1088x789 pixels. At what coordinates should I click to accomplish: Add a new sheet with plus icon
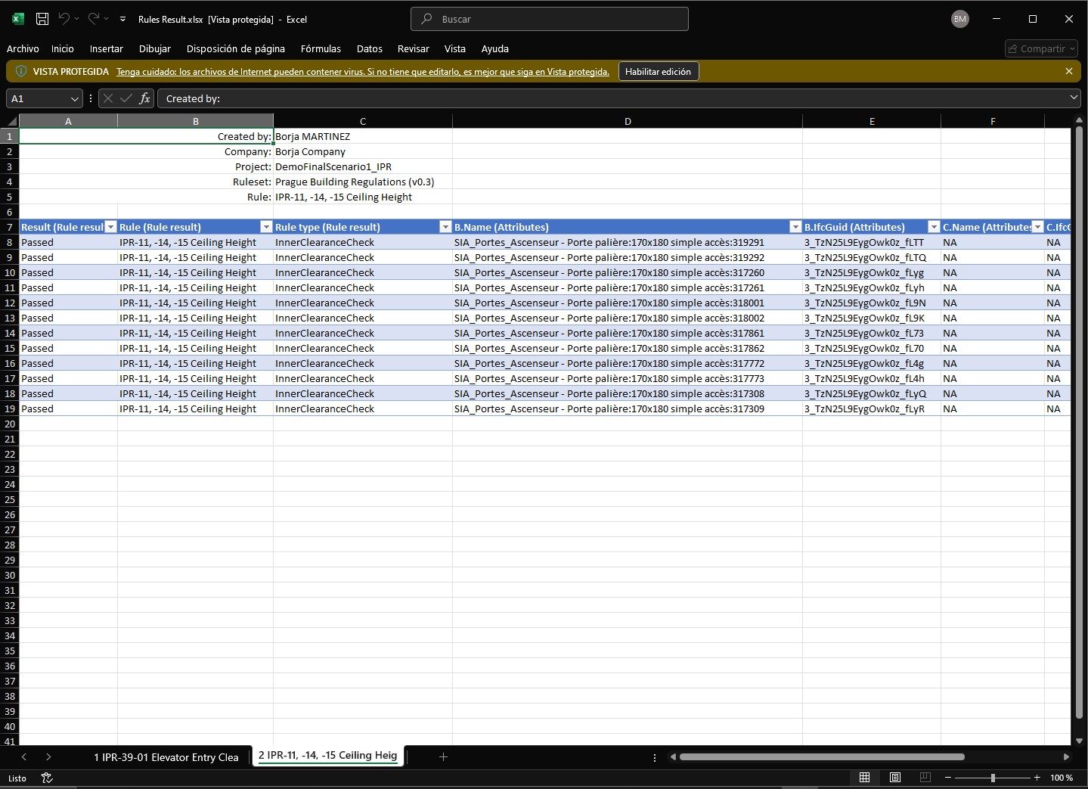click(443, 756)
